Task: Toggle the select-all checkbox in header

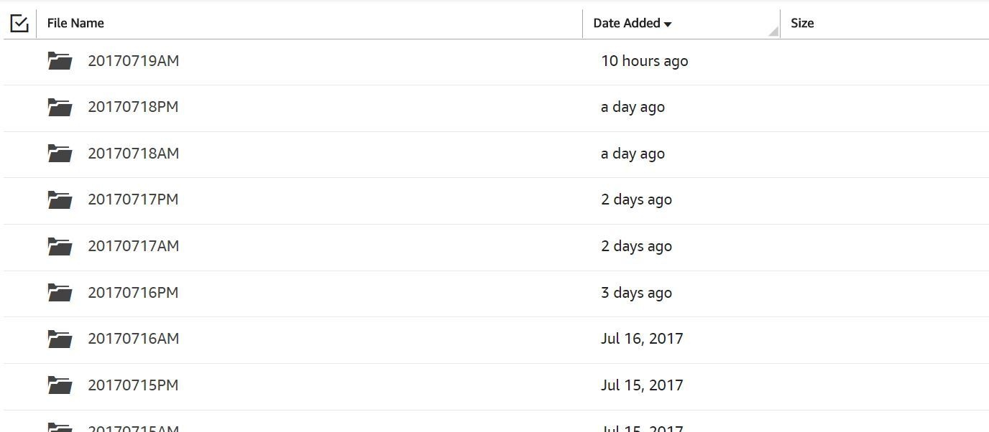Action: (19, 24)
